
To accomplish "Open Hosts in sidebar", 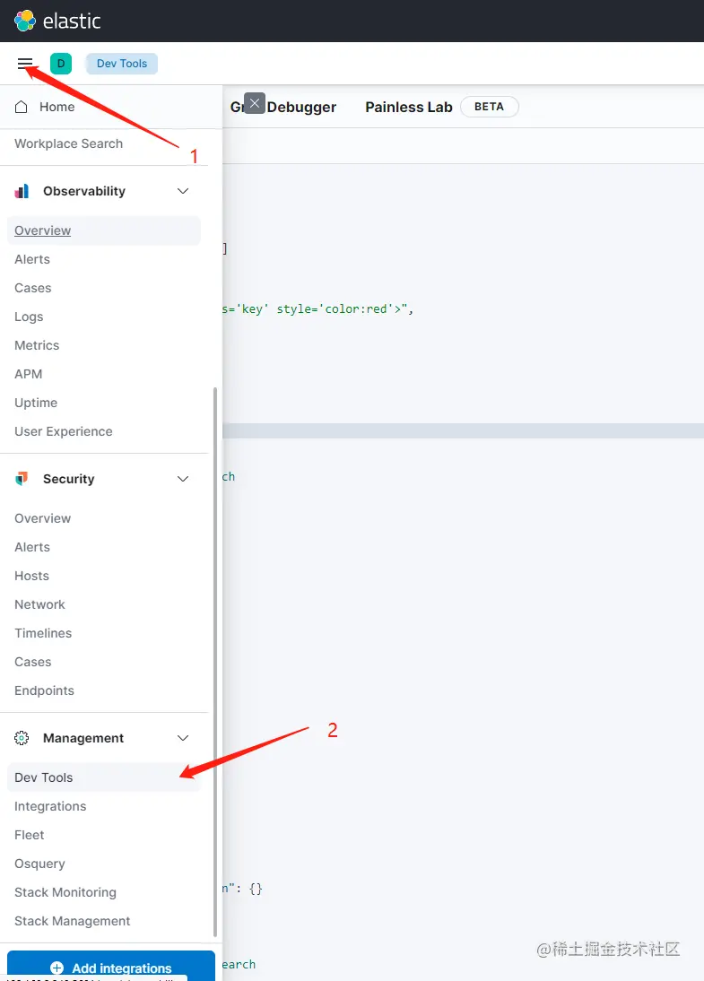I will point(32,576).
